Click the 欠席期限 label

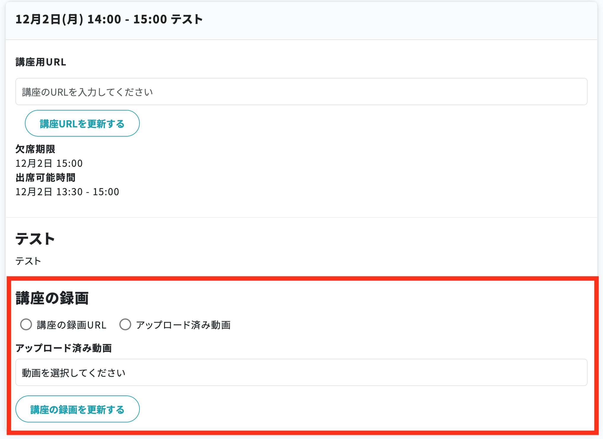pos(35,149)
